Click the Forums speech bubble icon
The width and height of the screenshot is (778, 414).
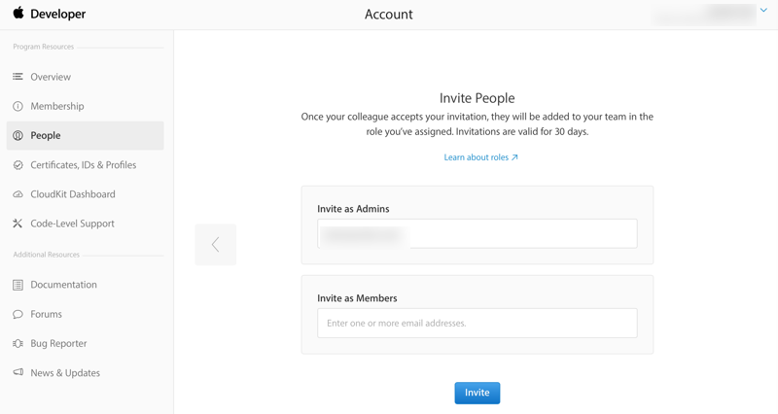tap(18, 314)
